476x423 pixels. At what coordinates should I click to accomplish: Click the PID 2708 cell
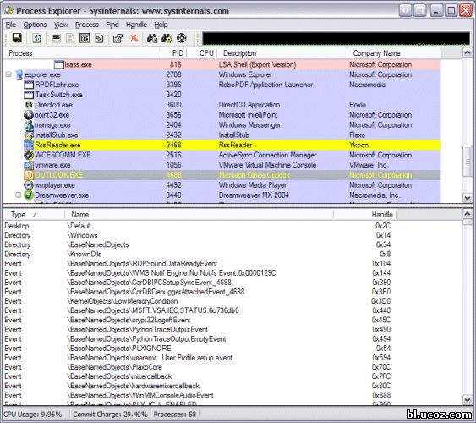[x=173, y=74]
